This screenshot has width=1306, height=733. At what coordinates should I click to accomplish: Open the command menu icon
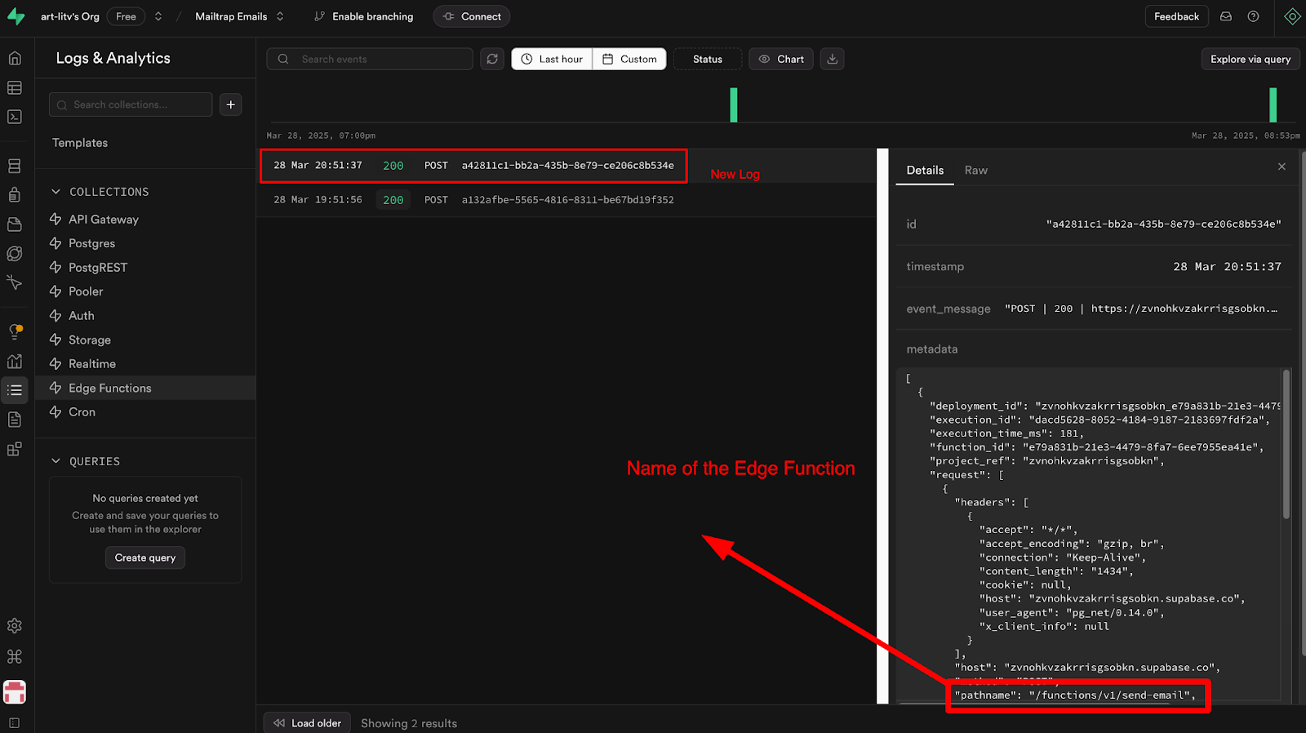(x=15, y=656)
